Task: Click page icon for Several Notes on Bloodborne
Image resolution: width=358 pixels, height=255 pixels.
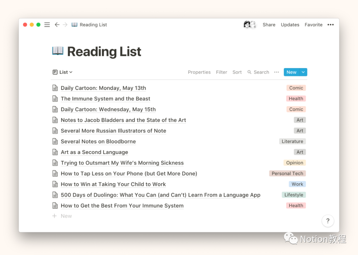Action: coord(55,142)
